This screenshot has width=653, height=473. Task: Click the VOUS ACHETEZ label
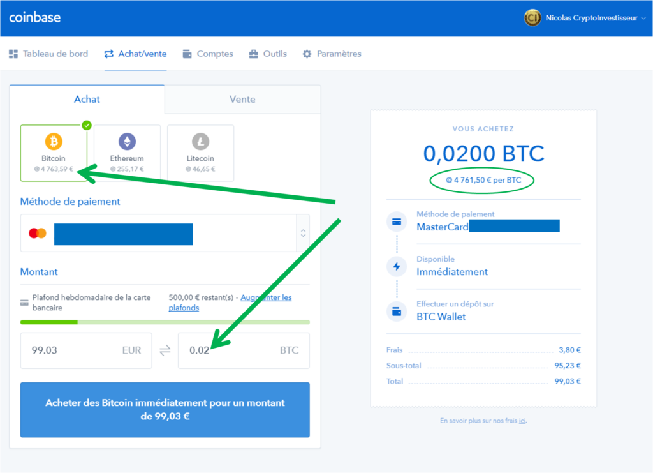(483, 129)
